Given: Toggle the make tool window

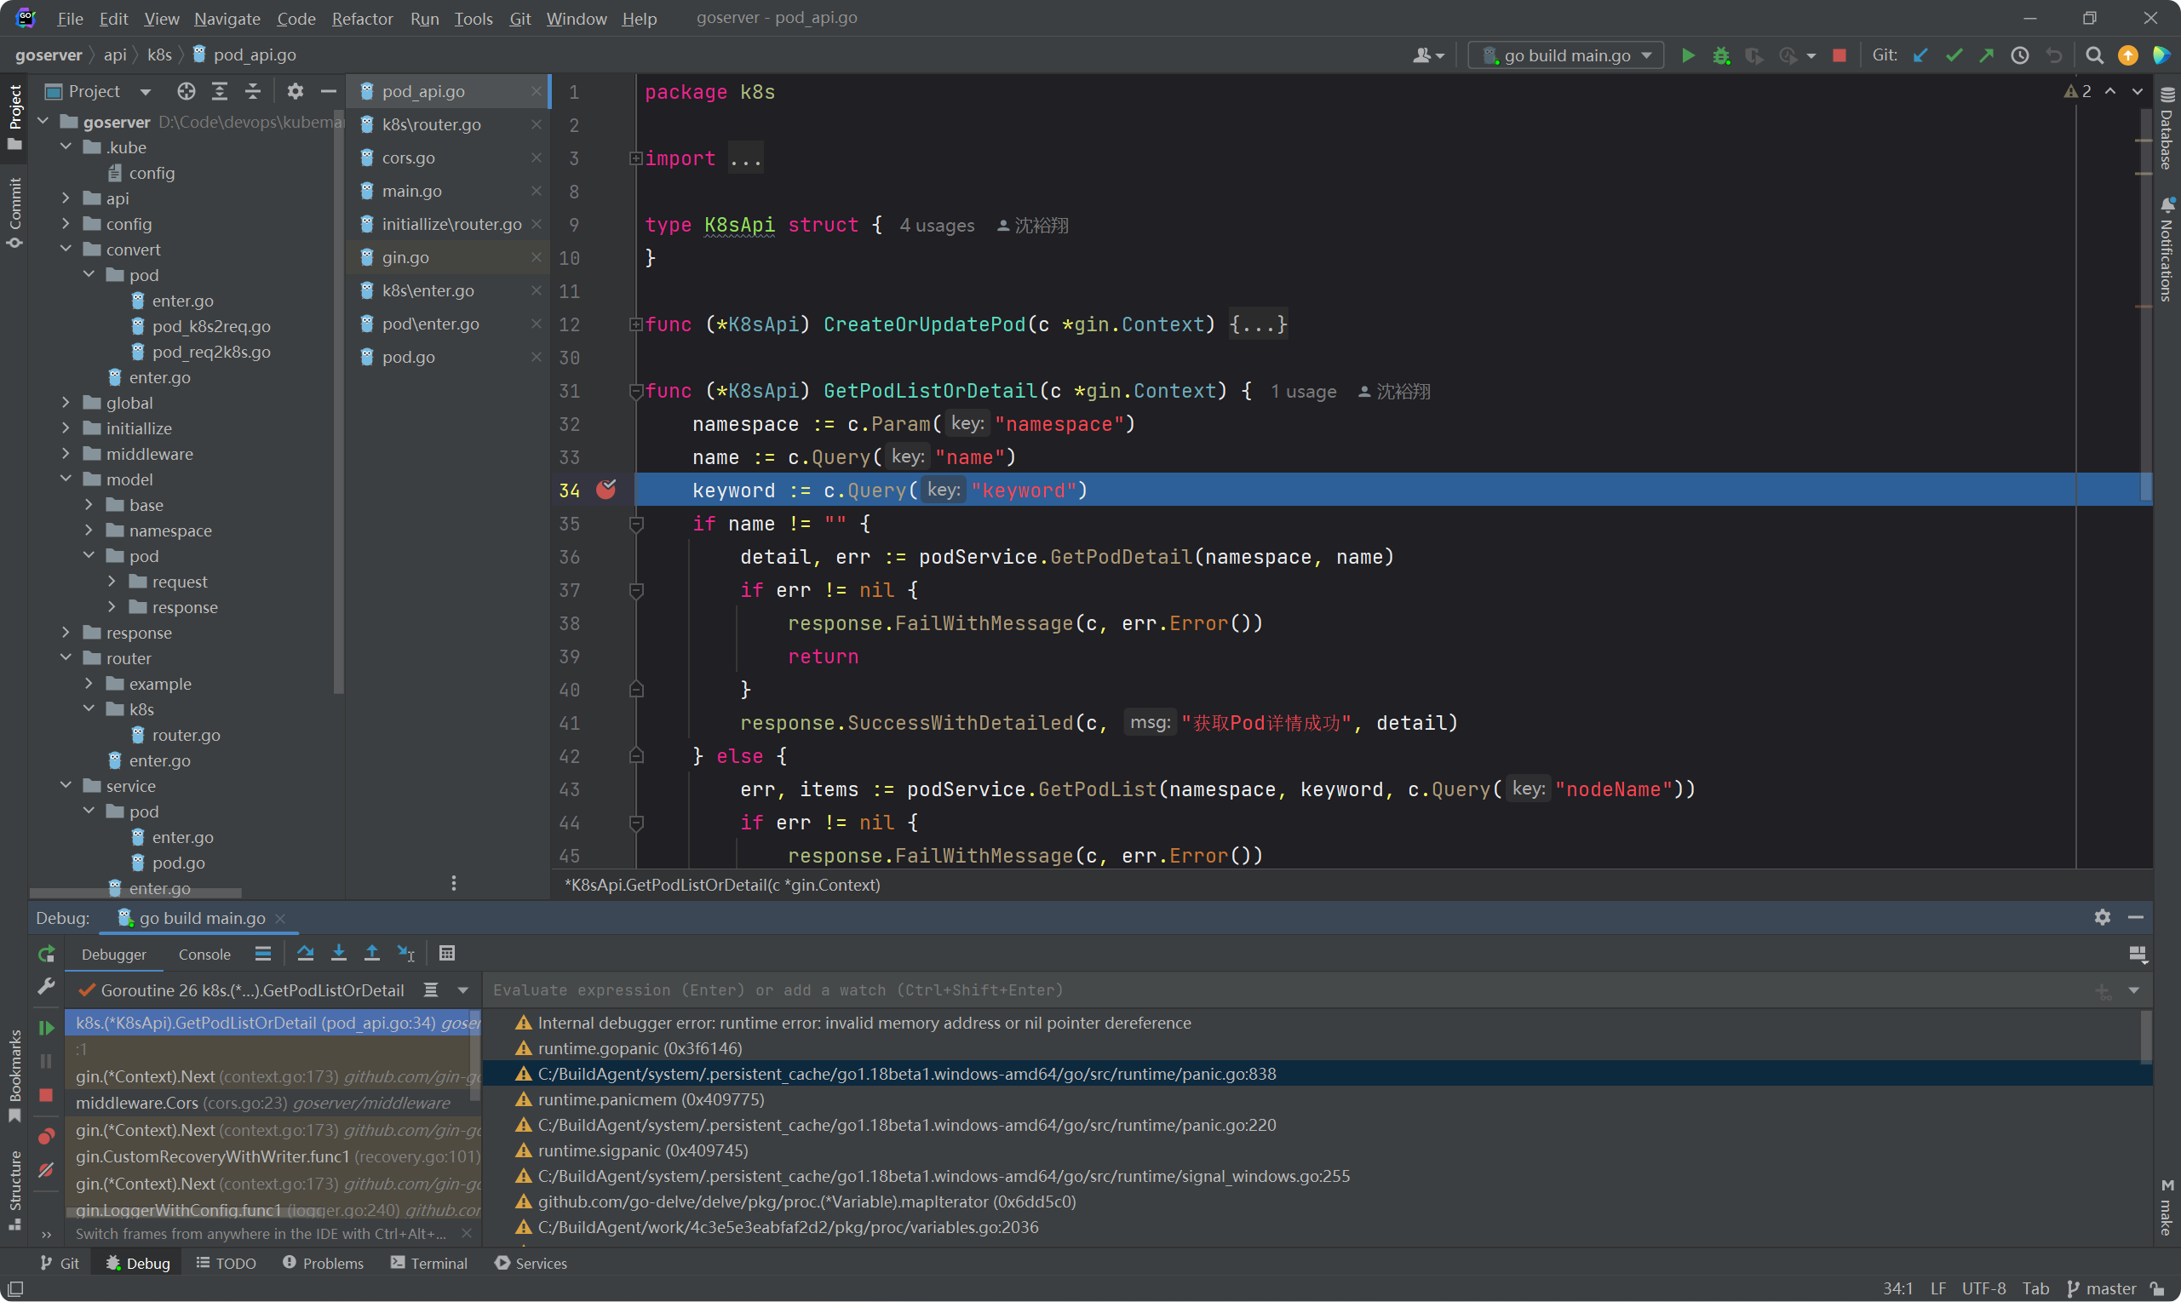Looking at the screenshot, I should coord(2167,1208).
